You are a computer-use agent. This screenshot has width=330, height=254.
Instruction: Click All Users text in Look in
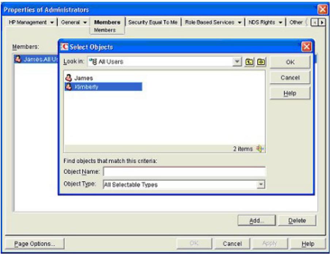click(111, 62)
